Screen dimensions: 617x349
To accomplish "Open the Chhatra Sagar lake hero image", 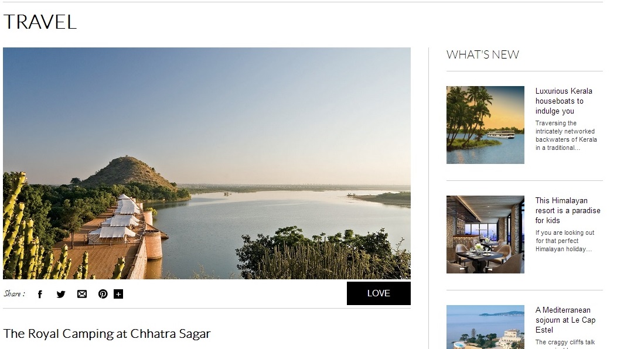I will [207, 163].
